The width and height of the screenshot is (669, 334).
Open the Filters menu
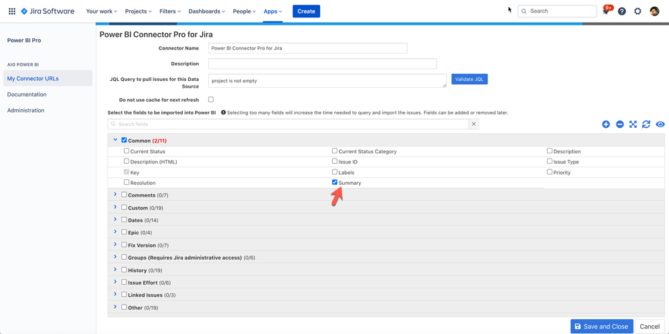[170, 11]
